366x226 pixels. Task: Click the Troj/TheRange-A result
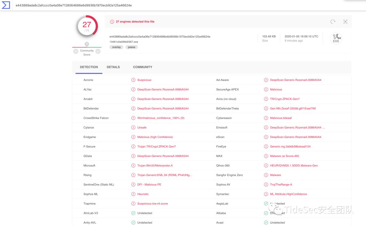click(281, 184)
